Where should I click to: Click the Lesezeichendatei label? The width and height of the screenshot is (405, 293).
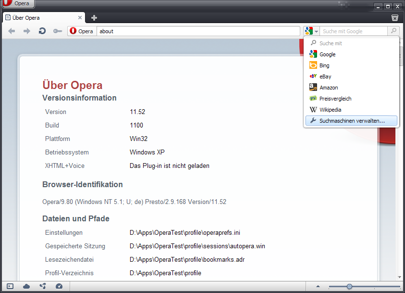tap(69, 259)
